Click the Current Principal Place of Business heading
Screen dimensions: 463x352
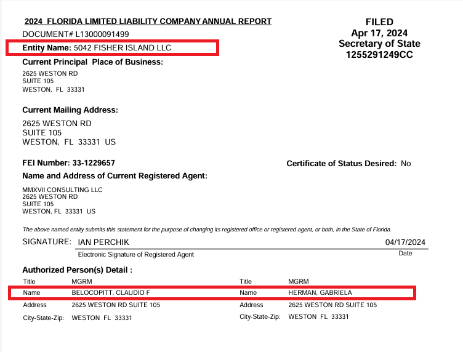click(x=92, y=62)
